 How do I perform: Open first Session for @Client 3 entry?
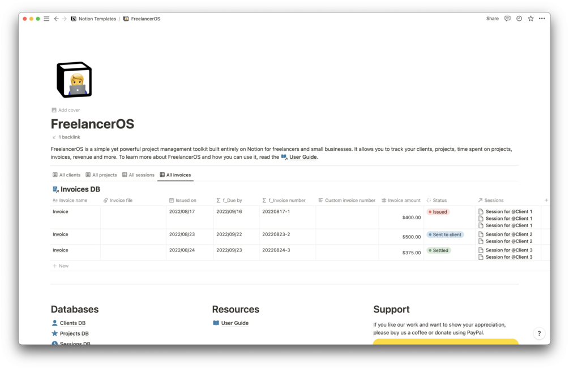click(505, 250)
